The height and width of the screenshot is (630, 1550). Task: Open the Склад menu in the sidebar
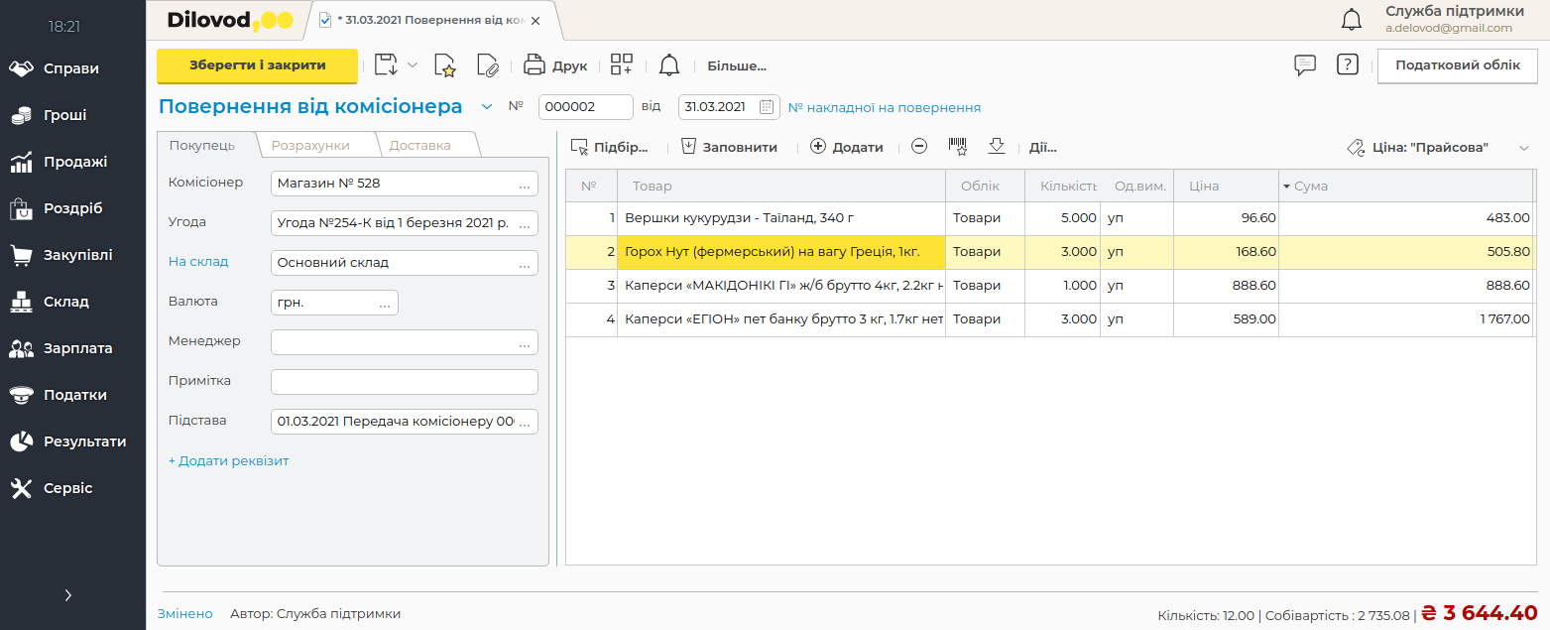pos(65,302)
